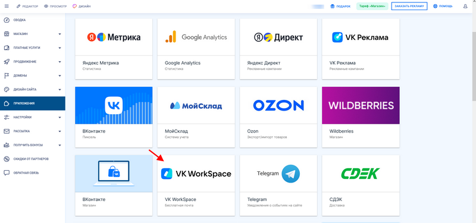
Task: Click the СДЭК green logo
Action: coord(360,174)
